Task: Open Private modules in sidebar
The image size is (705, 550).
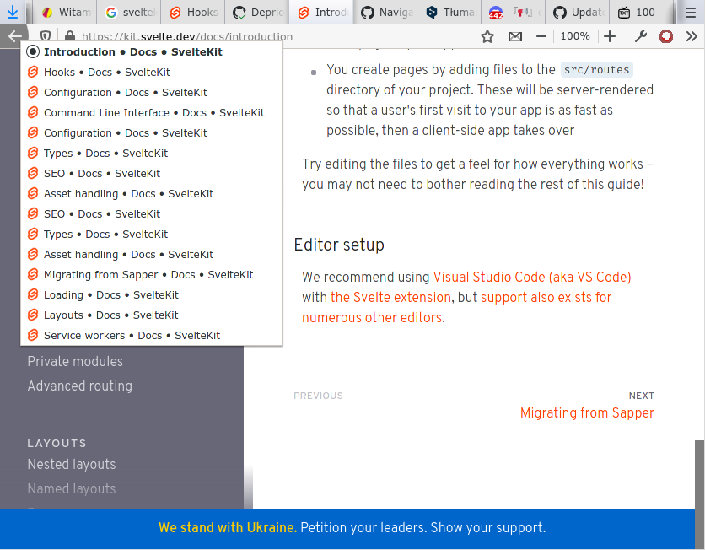Action: click(x=75, y=362)
